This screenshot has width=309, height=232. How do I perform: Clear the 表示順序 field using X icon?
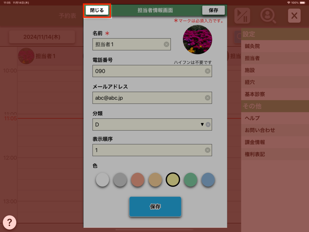208,150
